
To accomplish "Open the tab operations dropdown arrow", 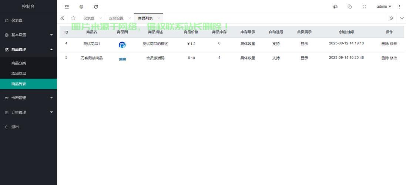I will 402,18.
